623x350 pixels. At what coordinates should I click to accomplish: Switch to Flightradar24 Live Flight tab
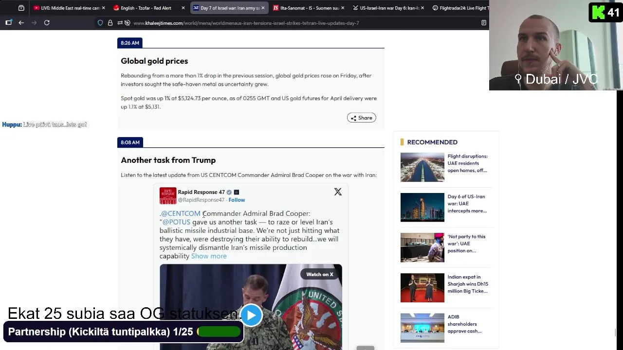(x=459, y=8)
